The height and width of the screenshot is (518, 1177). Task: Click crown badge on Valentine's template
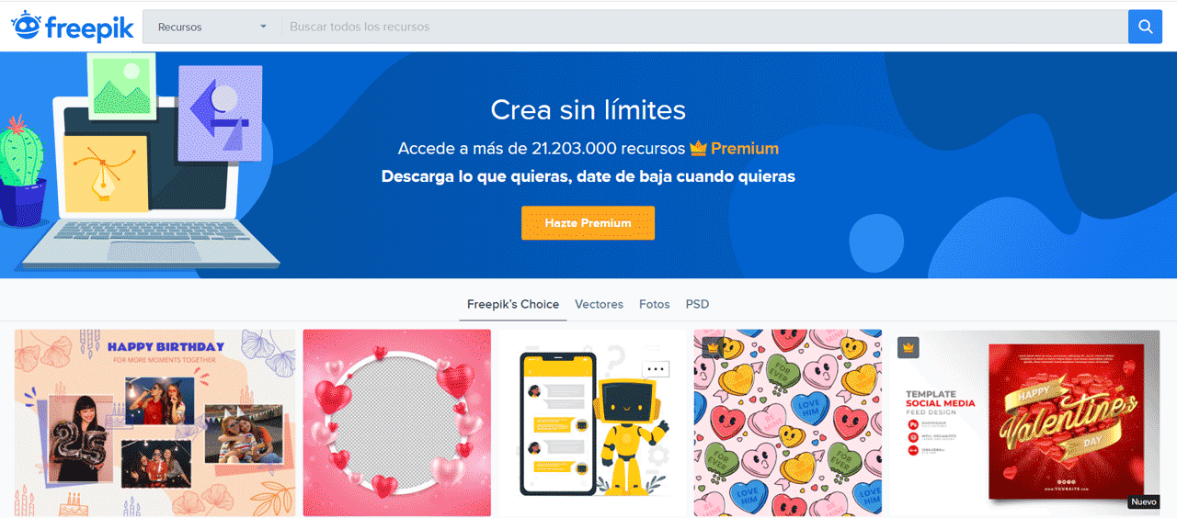pyautogui.click(x=908, y=348)
